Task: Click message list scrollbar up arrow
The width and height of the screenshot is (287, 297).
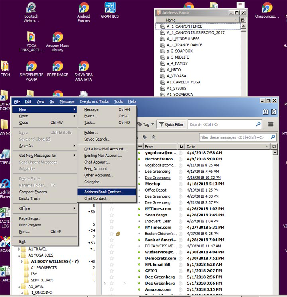Action: 275,152
